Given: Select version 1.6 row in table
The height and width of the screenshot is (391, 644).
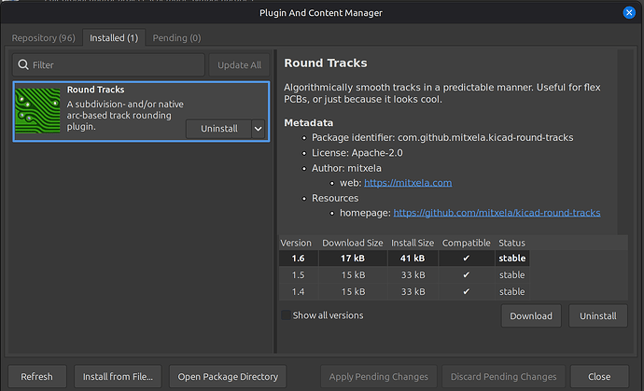Looking at the screenshot, I should point(403,258).
